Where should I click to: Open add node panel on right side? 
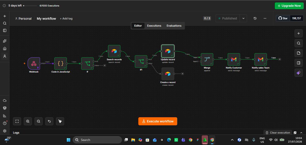click(x=298, y=33)
